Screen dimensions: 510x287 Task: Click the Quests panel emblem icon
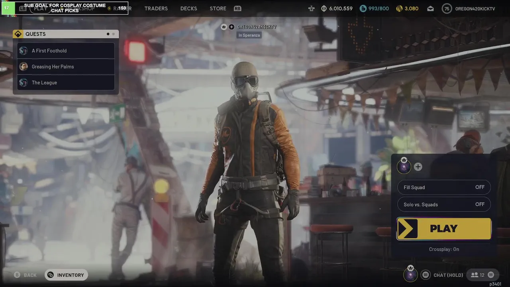tap(18, 34)
